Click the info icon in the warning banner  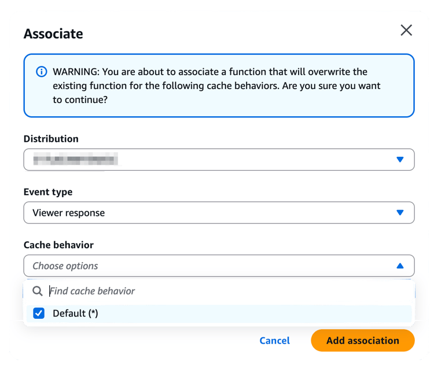42,72
